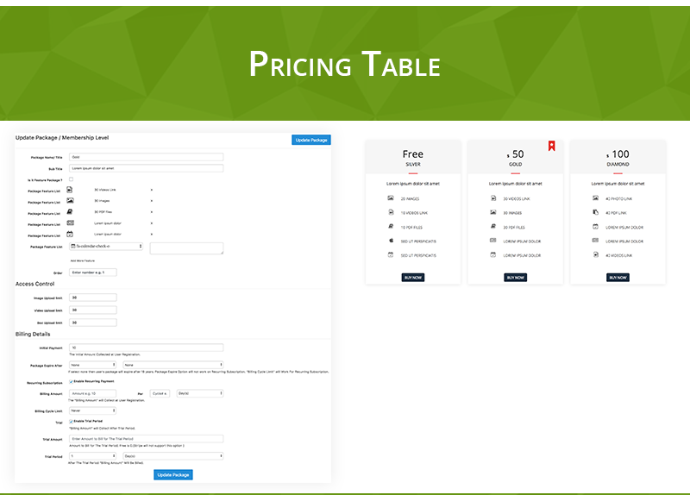Expand the first Package Expire After dropdown
Image resolution: width=690 pixels, height=495 pixels.
[x=92, y=365]
